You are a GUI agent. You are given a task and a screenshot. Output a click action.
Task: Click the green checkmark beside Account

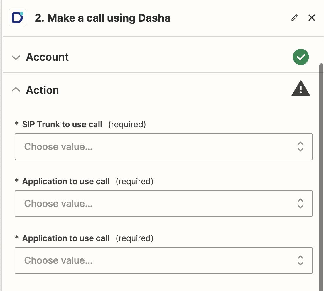click(301, 57)
